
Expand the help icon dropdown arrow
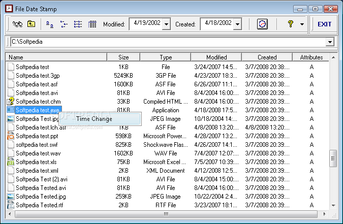302,24
